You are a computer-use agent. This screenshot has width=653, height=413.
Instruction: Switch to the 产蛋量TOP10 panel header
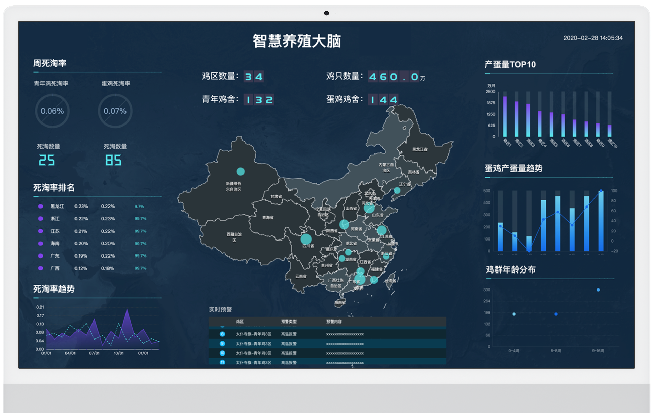tap(509, 65)
